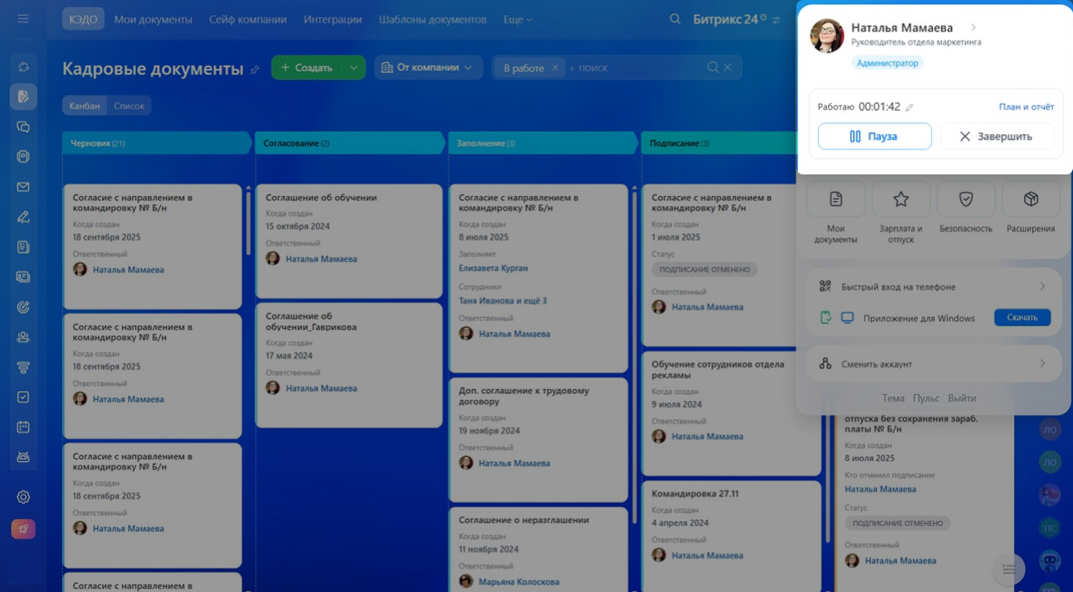Open Шаблоны документов tab
Viewport: 1073px width, 592px height.
433,19
